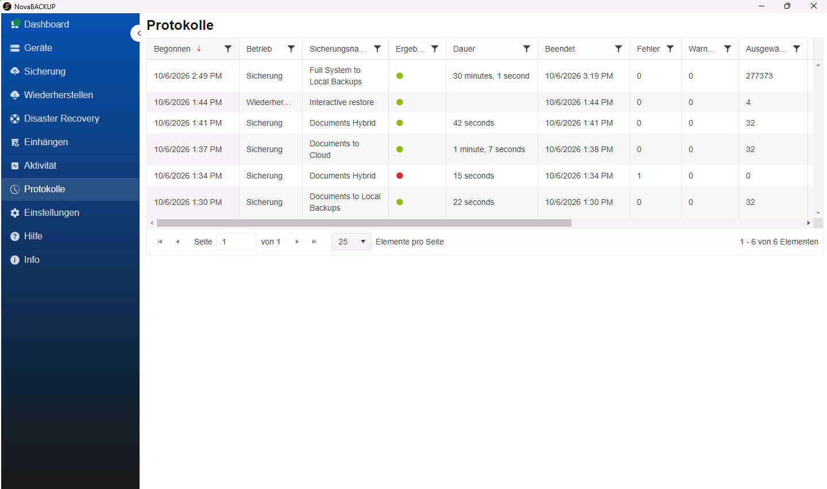Image resolution: width=827 pixels, height=489 pixels.
Task: Click the Disaster Recovery lifebuoy icon
Action: click(x=15, y=119)
